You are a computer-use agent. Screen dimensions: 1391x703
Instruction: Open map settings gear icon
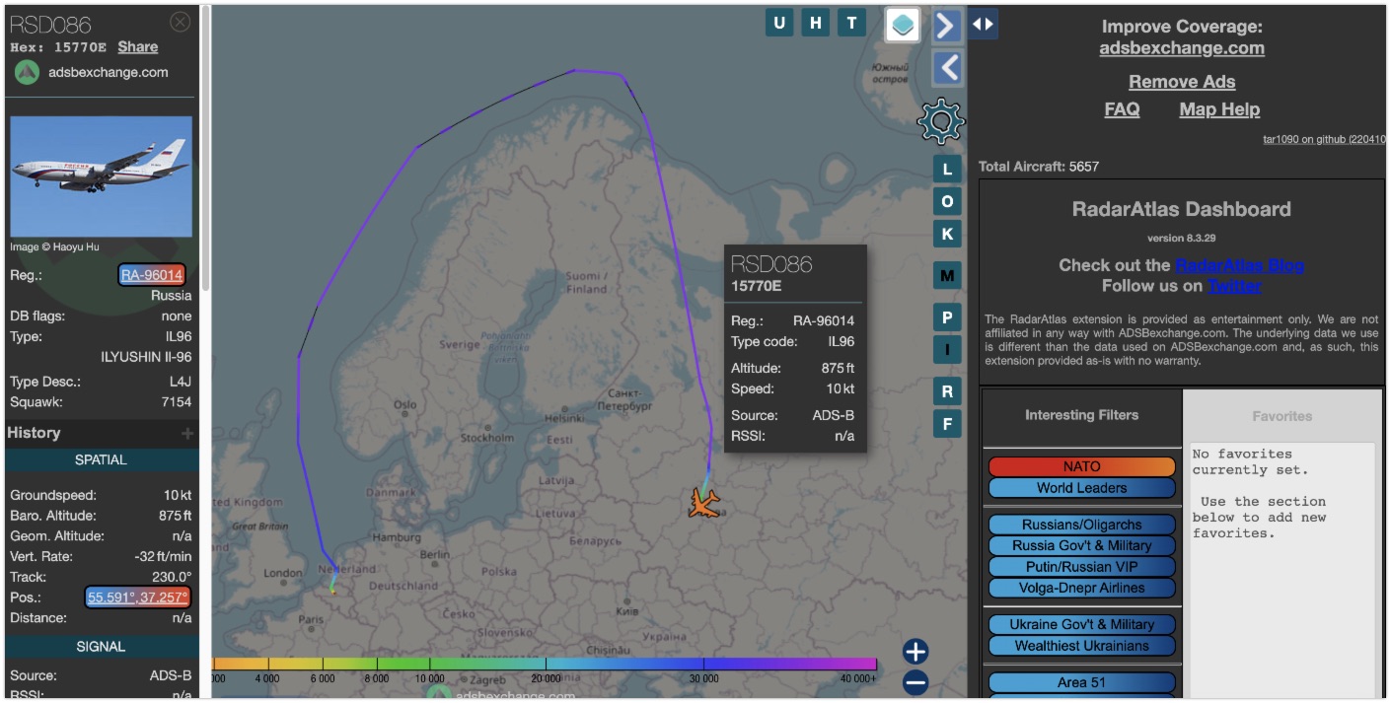940,121
